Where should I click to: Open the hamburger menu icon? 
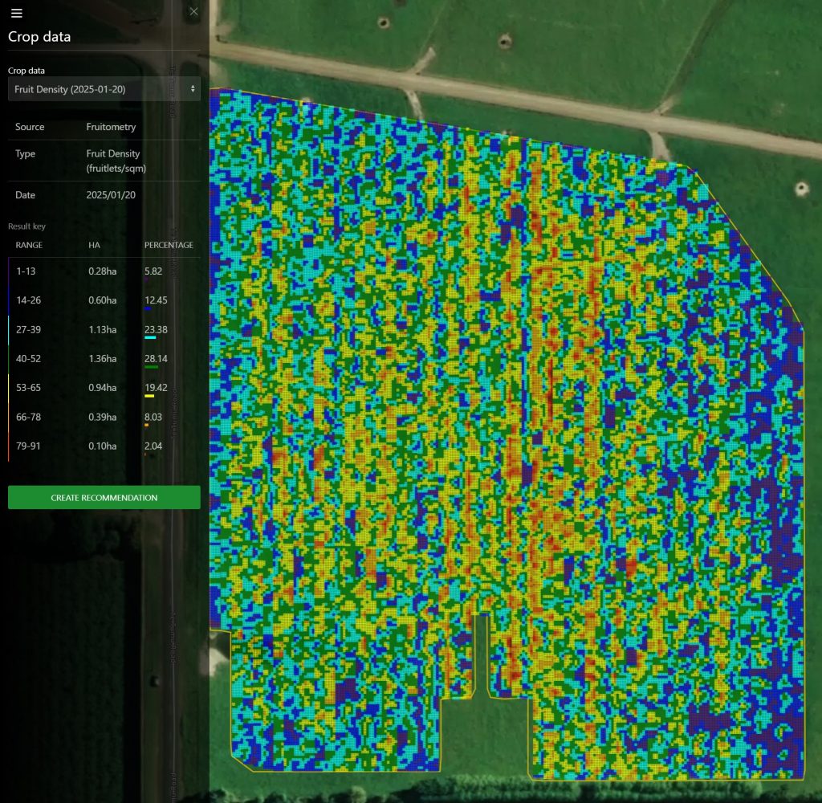(17, 13)
